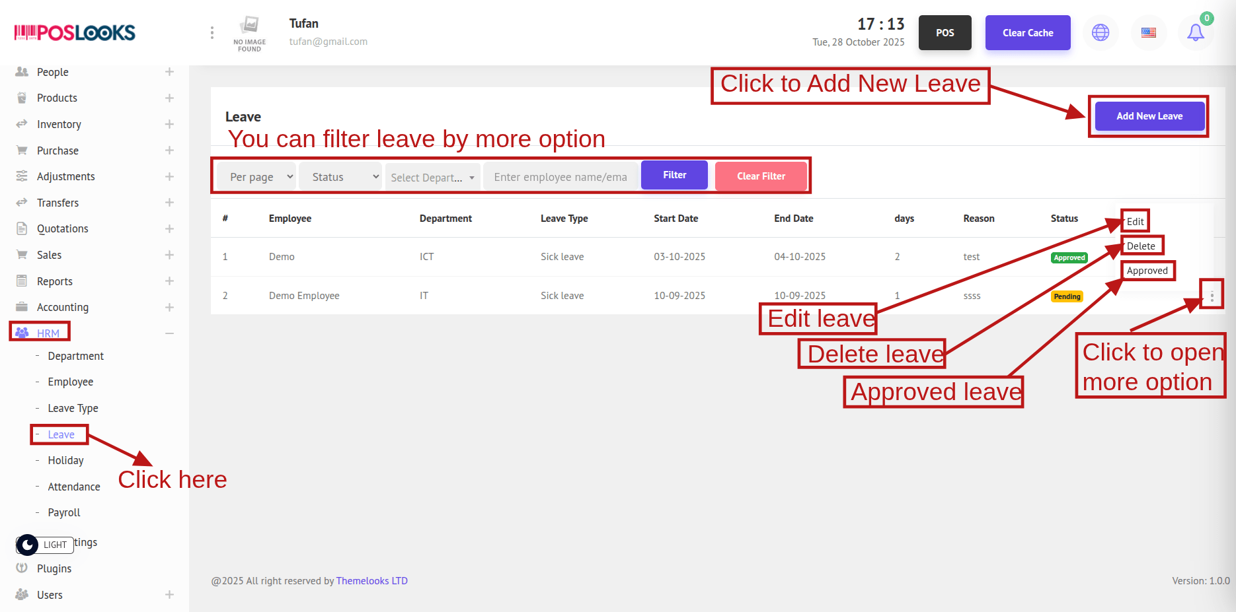1236x612 pixels.
Task: Choose Delete from the row menu
Action: 1141,246
